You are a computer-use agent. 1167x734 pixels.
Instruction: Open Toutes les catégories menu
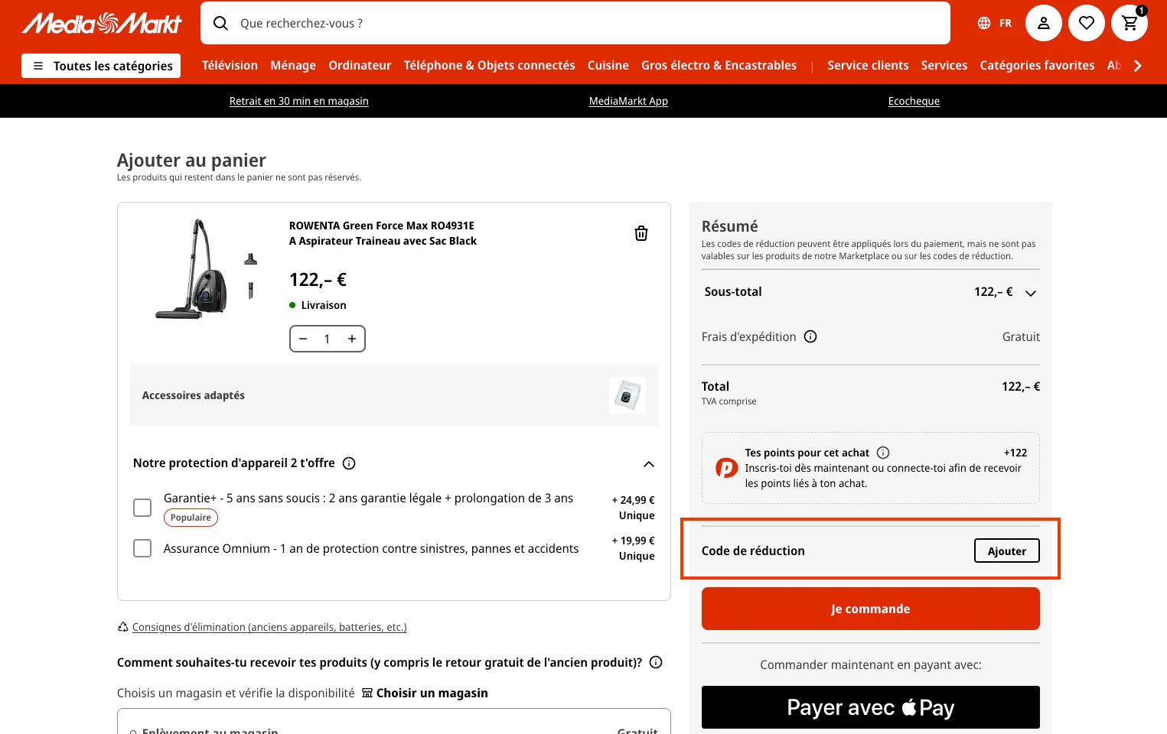click(101, 66)
